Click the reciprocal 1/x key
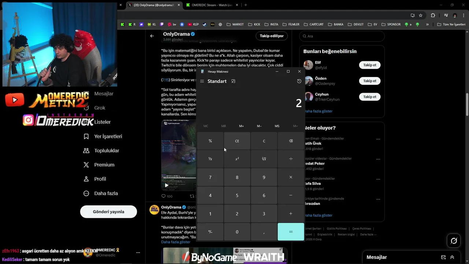 [x=210, y=159]
